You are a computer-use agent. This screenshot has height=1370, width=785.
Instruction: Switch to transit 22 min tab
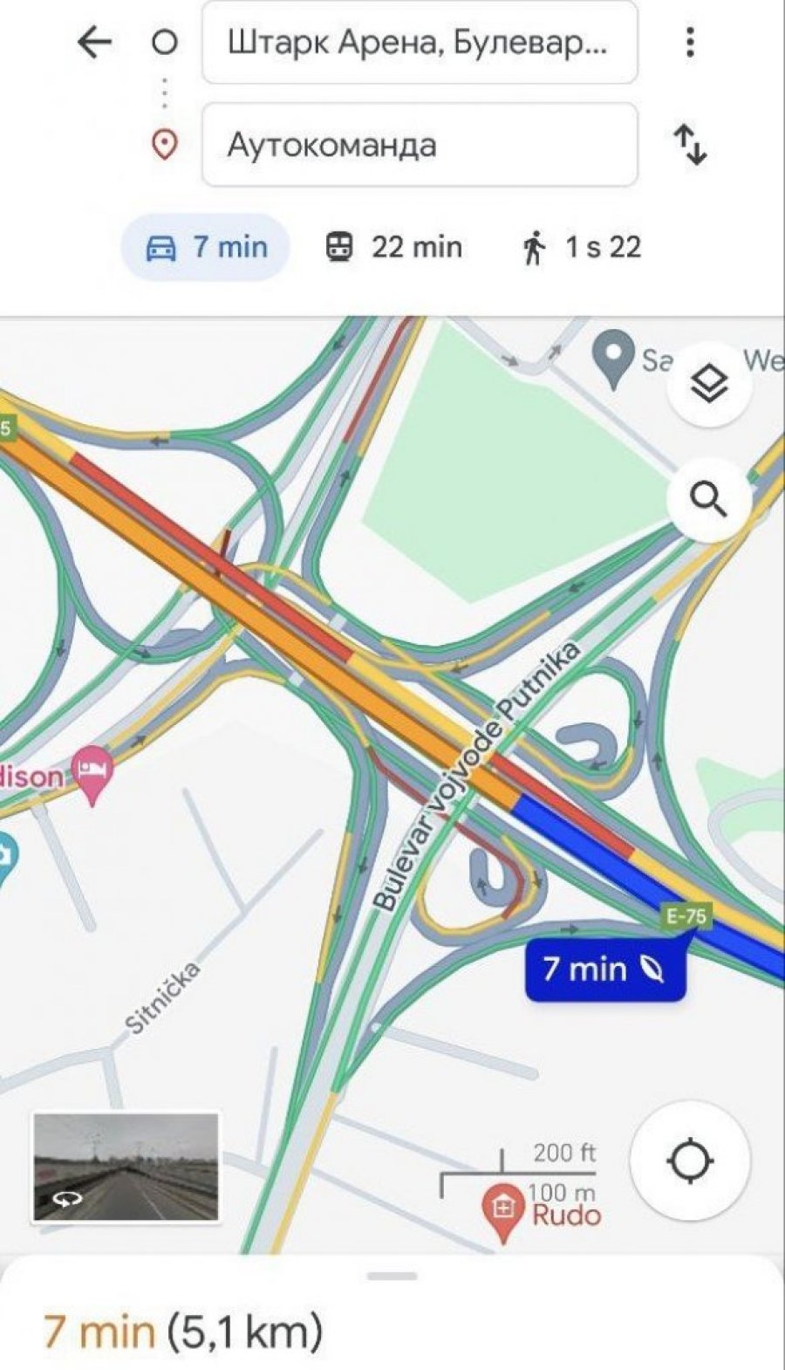point(393,247)
